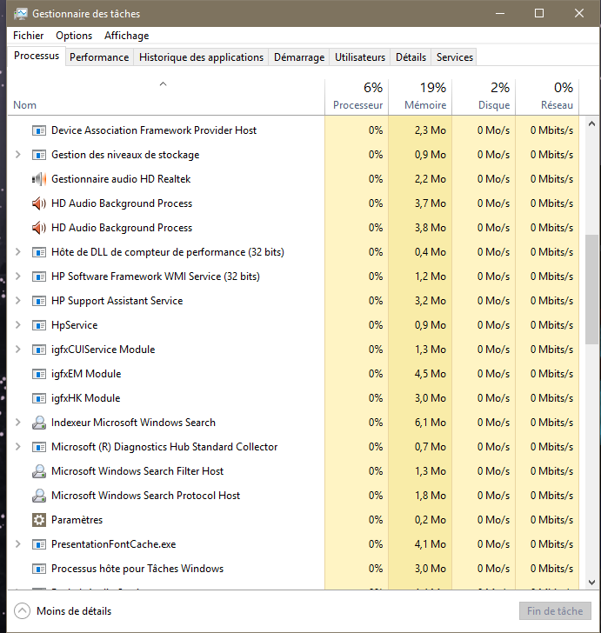This screenshot has height=633, width=601.
Task: Sort by the Processeur column header
Action: [357, 97]
